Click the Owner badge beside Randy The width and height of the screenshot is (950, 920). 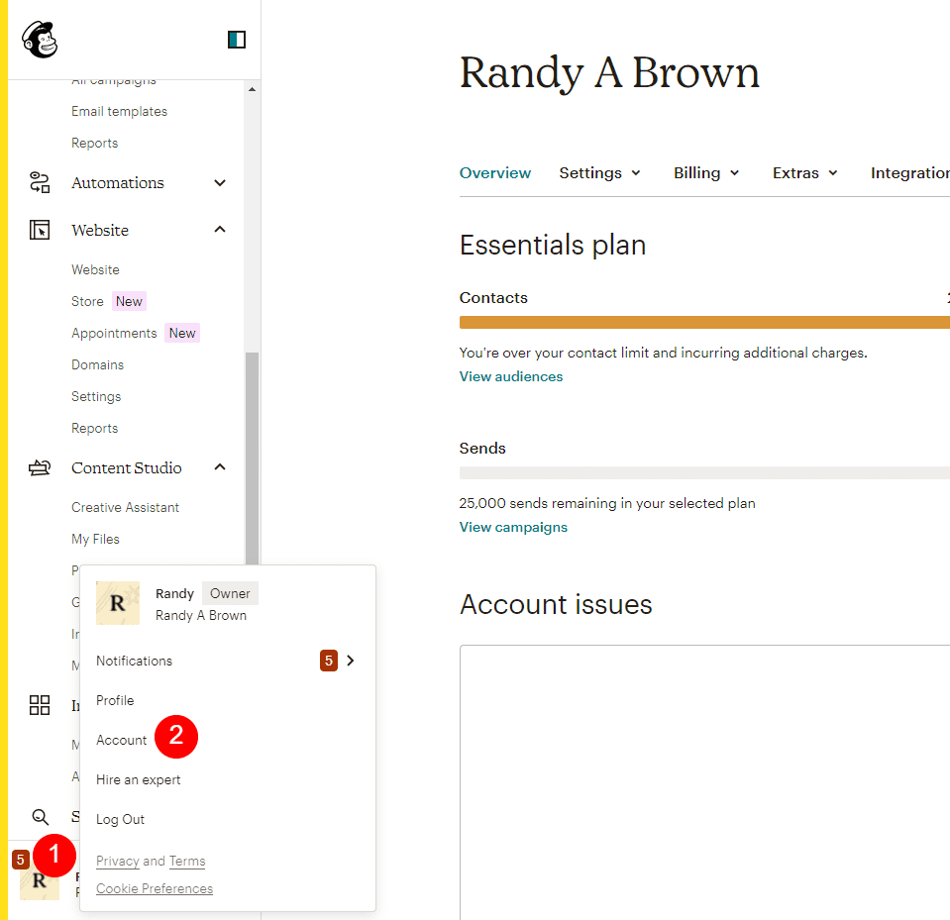coord(229,593)
